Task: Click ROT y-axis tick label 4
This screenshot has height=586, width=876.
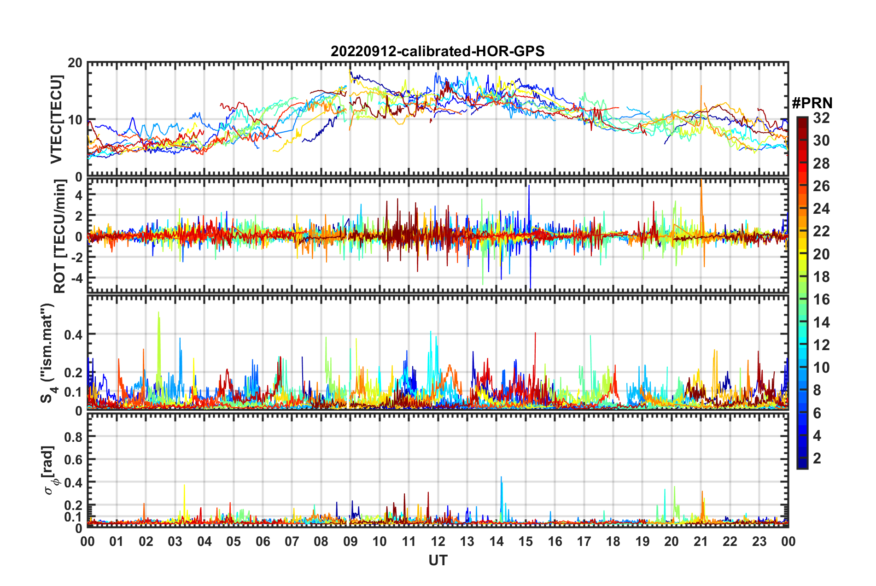Action: pos(79,195)
